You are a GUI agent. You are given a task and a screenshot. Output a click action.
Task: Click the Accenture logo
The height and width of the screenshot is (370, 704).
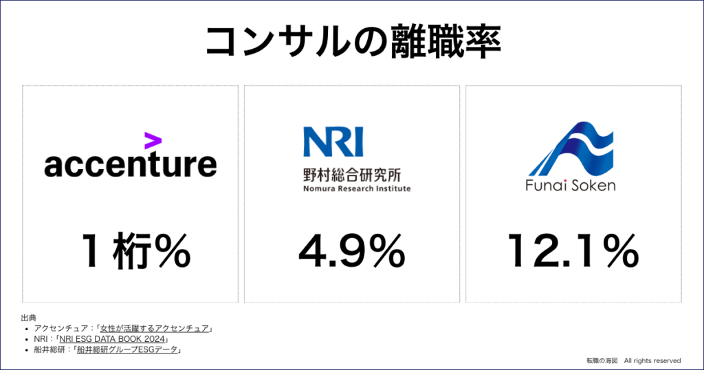pos(130,155)
